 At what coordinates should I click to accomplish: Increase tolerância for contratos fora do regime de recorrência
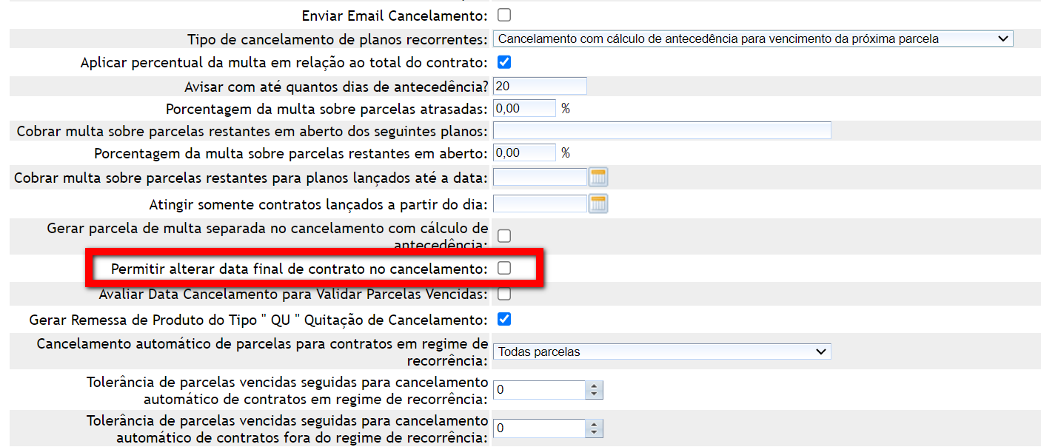[594, 424]
